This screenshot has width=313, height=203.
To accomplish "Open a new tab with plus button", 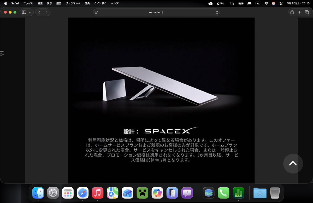I will tap(299, 12).
